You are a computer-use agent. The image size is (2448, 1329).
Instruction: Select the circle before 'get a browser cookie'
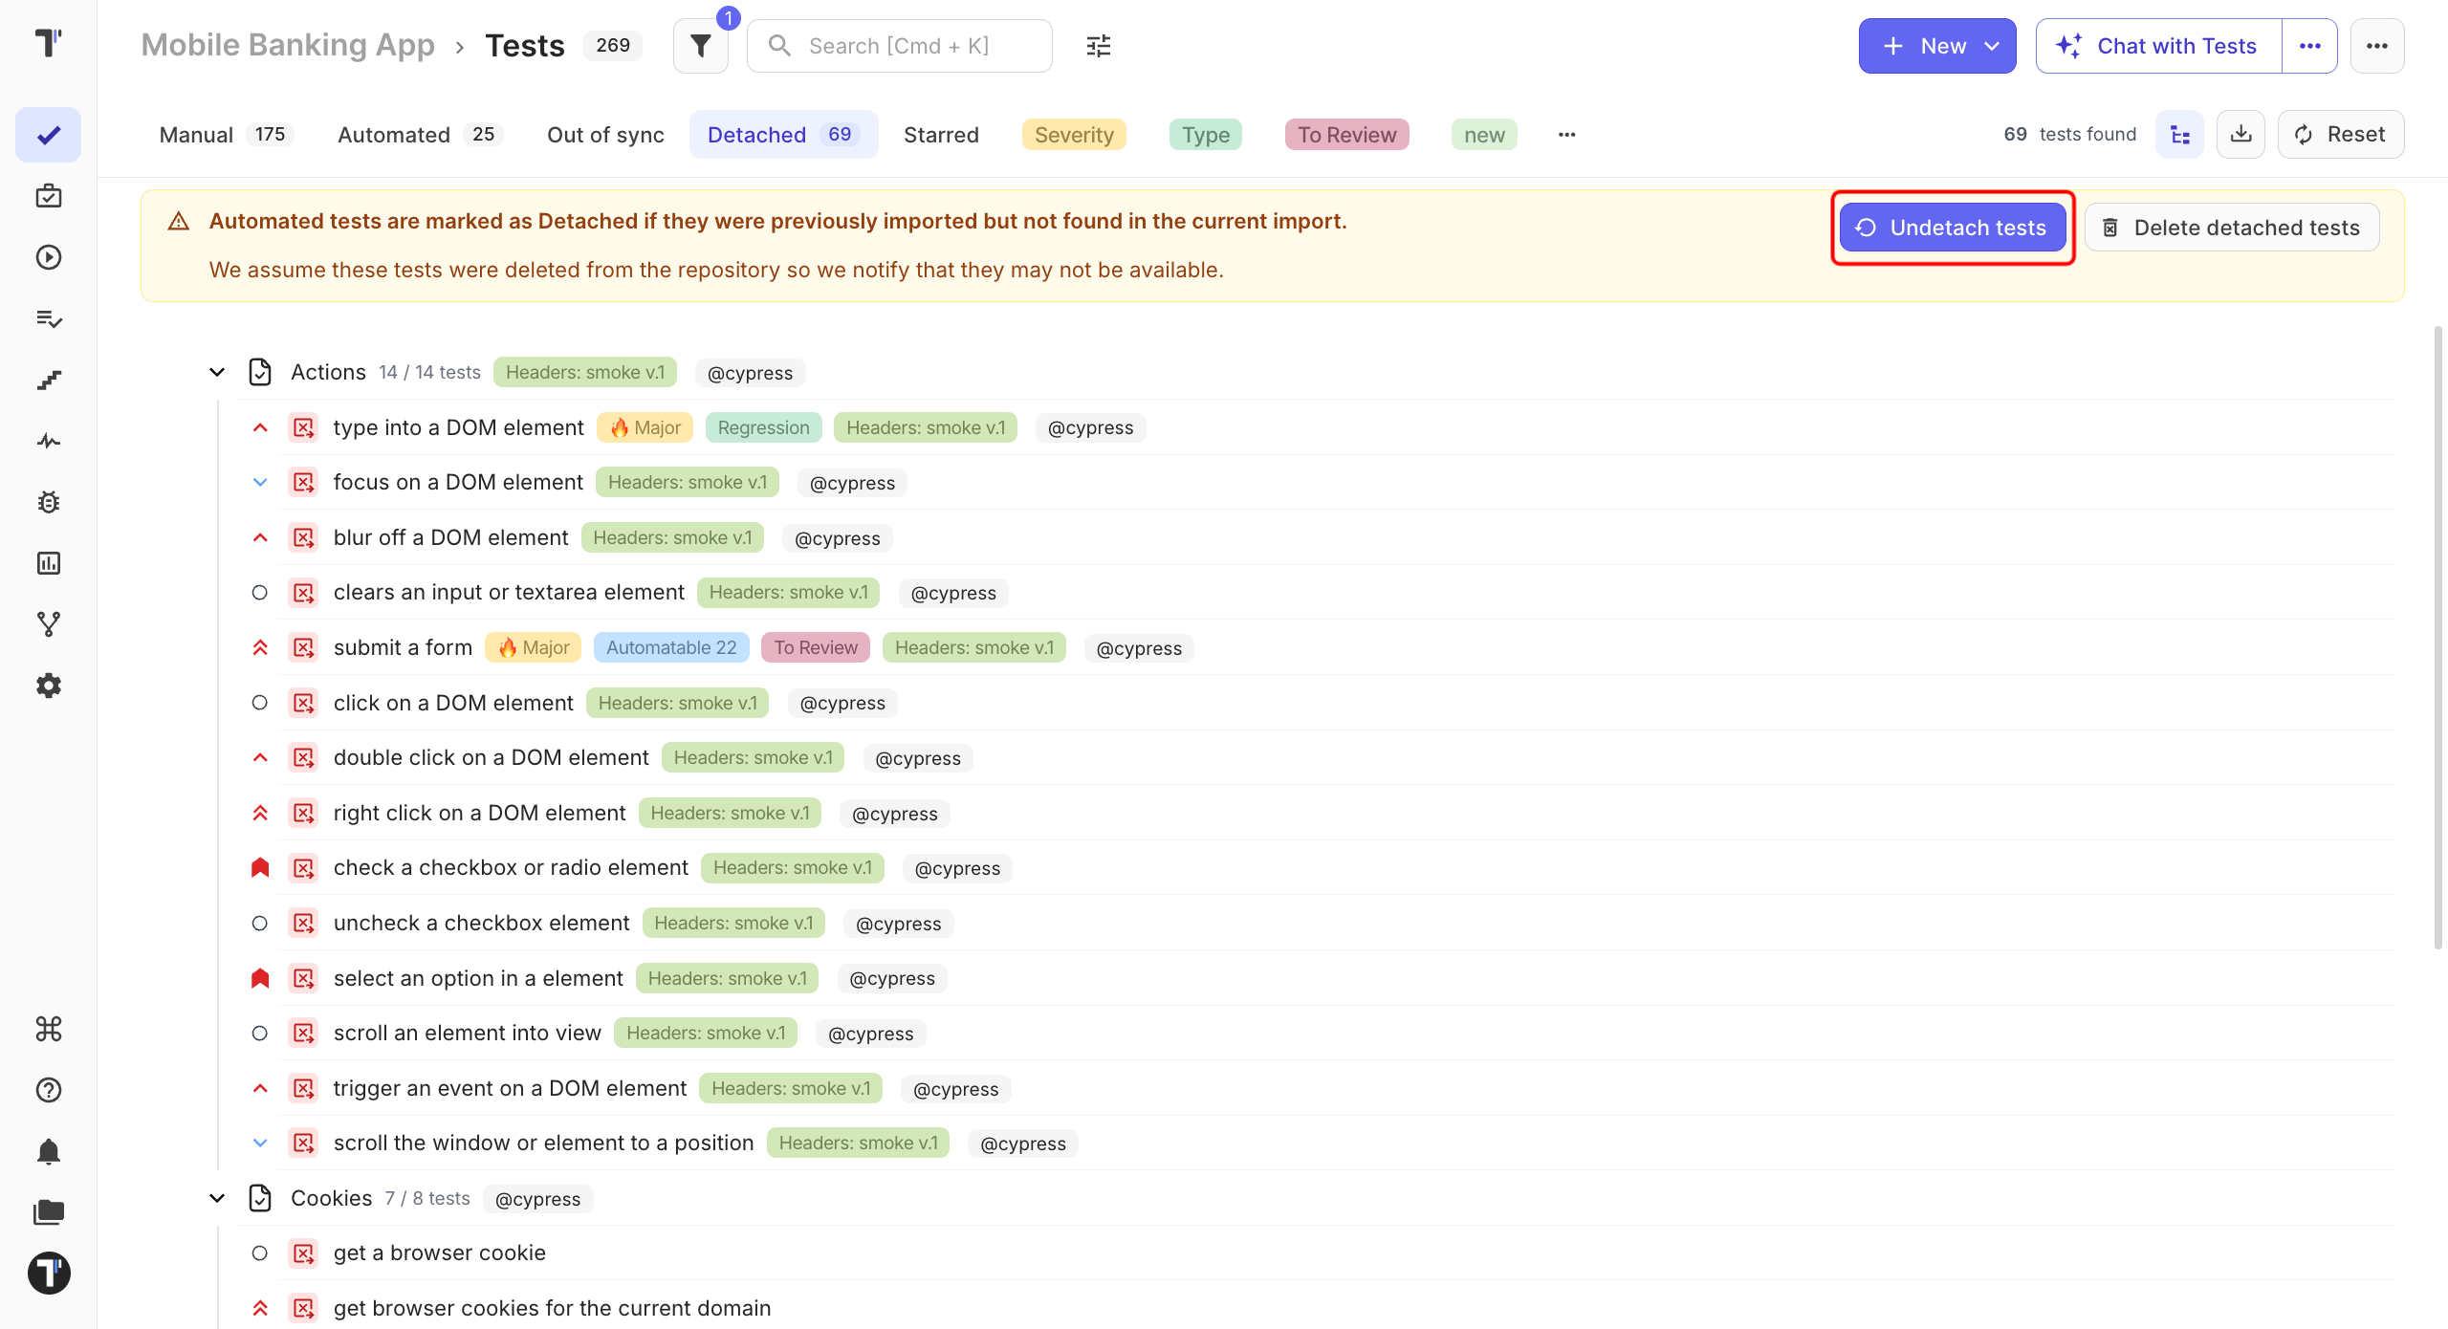click(x=259, y=1253)
